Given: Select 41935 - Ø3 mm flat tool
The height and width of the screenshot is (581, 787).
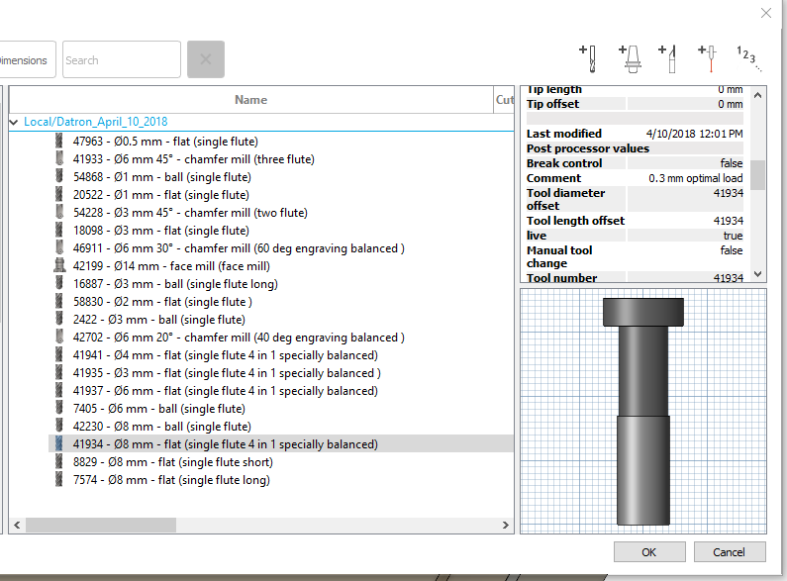Looking at the screenshot, I should point(227,373).
